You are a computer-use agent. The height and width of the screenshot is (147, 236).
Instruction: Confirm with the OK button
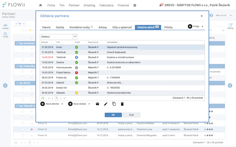(113, 115)
